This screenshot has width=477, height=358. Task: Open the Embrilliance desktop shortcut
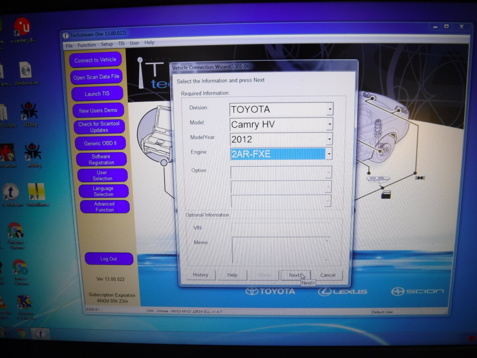[x=37, y=195]
